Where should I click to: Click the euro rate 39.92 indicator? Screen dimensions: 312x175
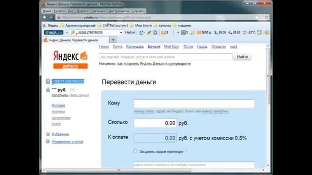click(x=234, y=33)
